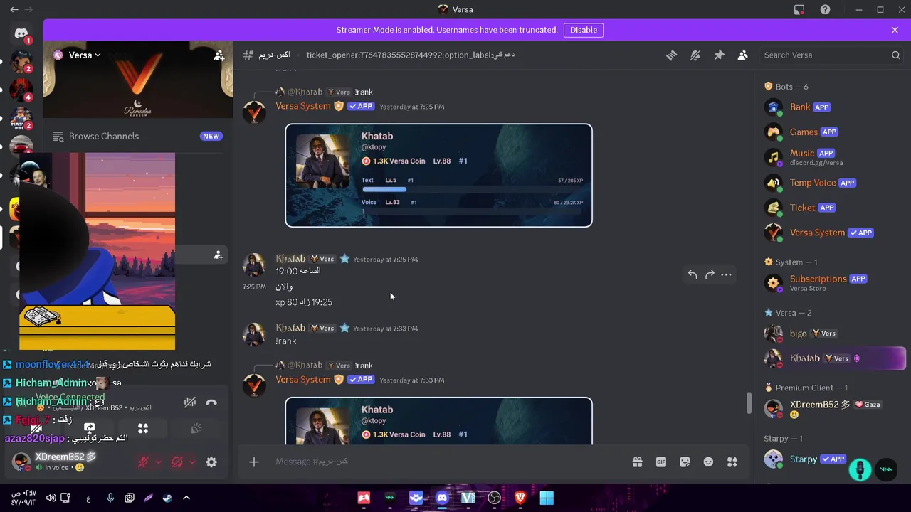Disable Streamer Mode via banner button

click(583, 30)
